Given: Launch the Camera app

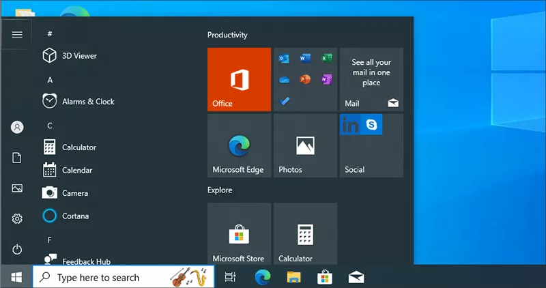Looking at the screenshot, I should 66,193.
